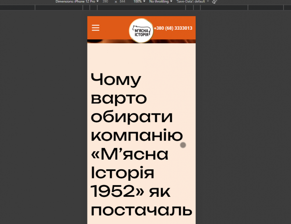Call the +380 (68) 3333013 phone link

point(173,28)
